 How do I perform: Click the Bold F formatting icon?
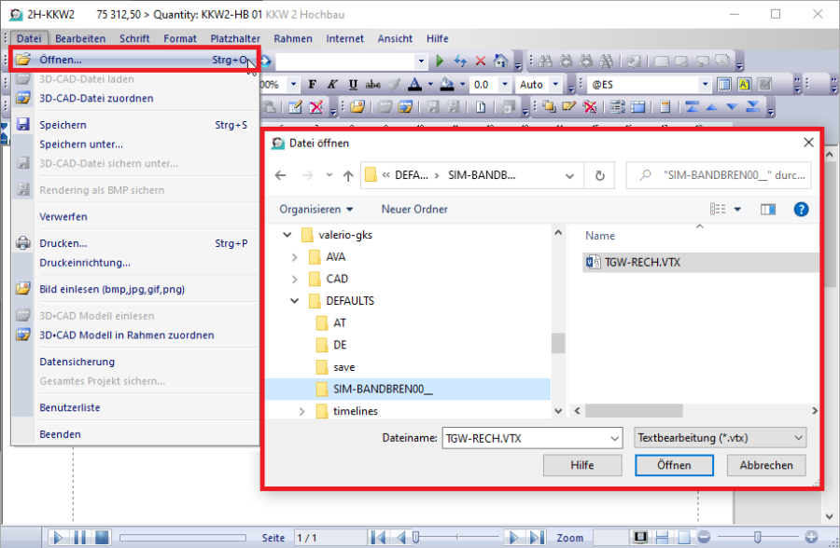pyautogui.click(x=313, y=85)
